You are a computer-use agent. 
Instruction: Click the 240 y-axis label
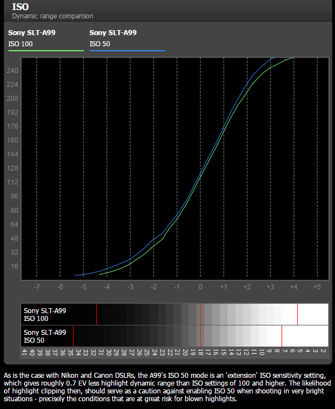(x=12, y=71)
